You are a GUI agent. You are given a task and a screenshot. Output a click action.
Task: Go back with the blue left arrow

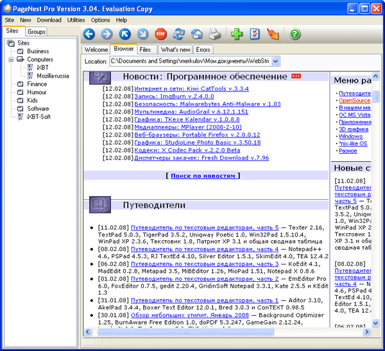(x=89, y=34)
